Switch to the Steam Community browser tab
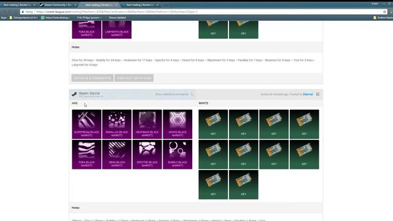This screenshot has height=221, width=393. coord(58,5)
